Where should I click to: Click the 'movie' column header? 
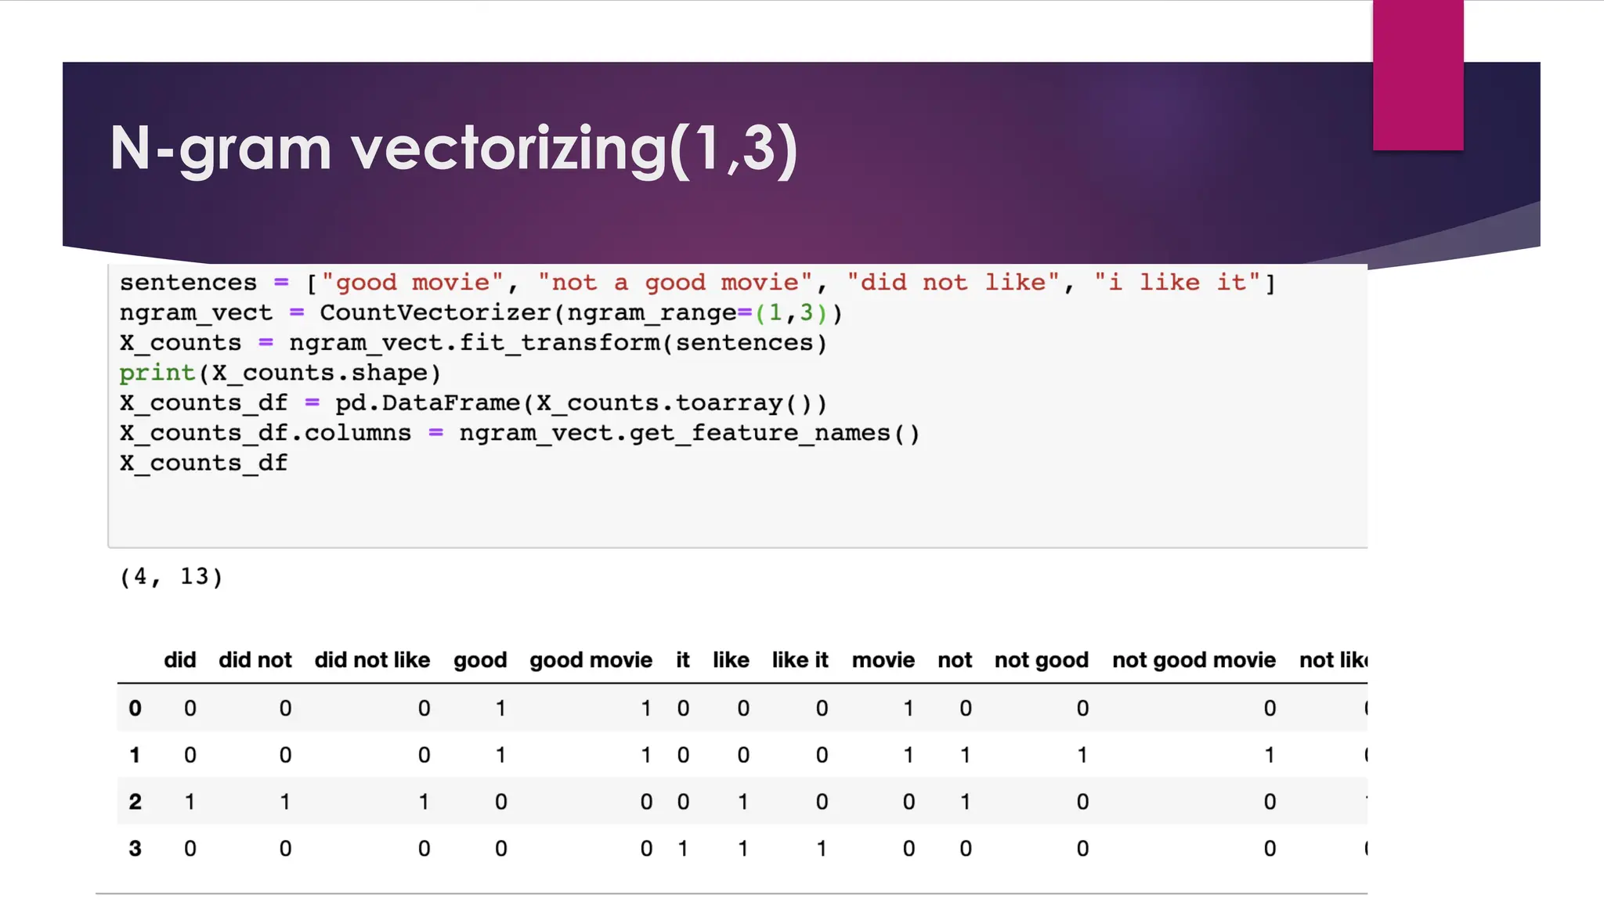pyautogui.click(x=883, y=660)
